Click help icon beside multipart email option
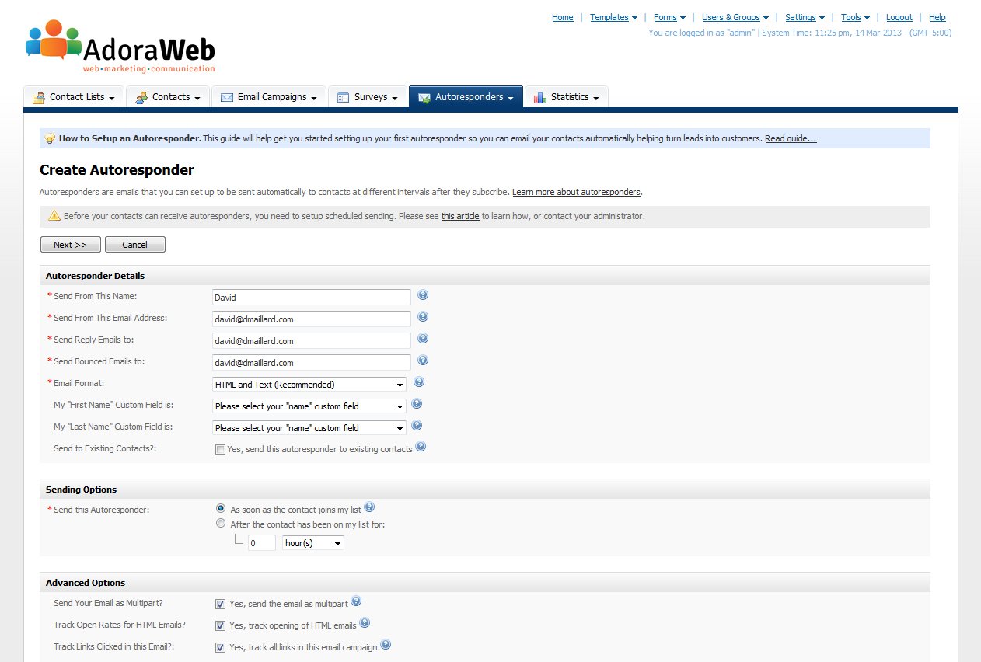 356,601
